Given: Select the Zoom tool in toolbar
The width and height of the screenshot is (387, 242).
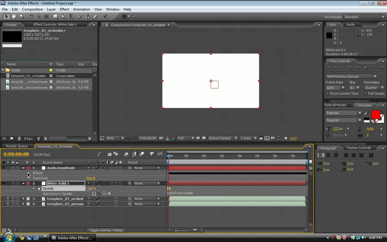Looking at the screenshot, I should pos(22,16).
